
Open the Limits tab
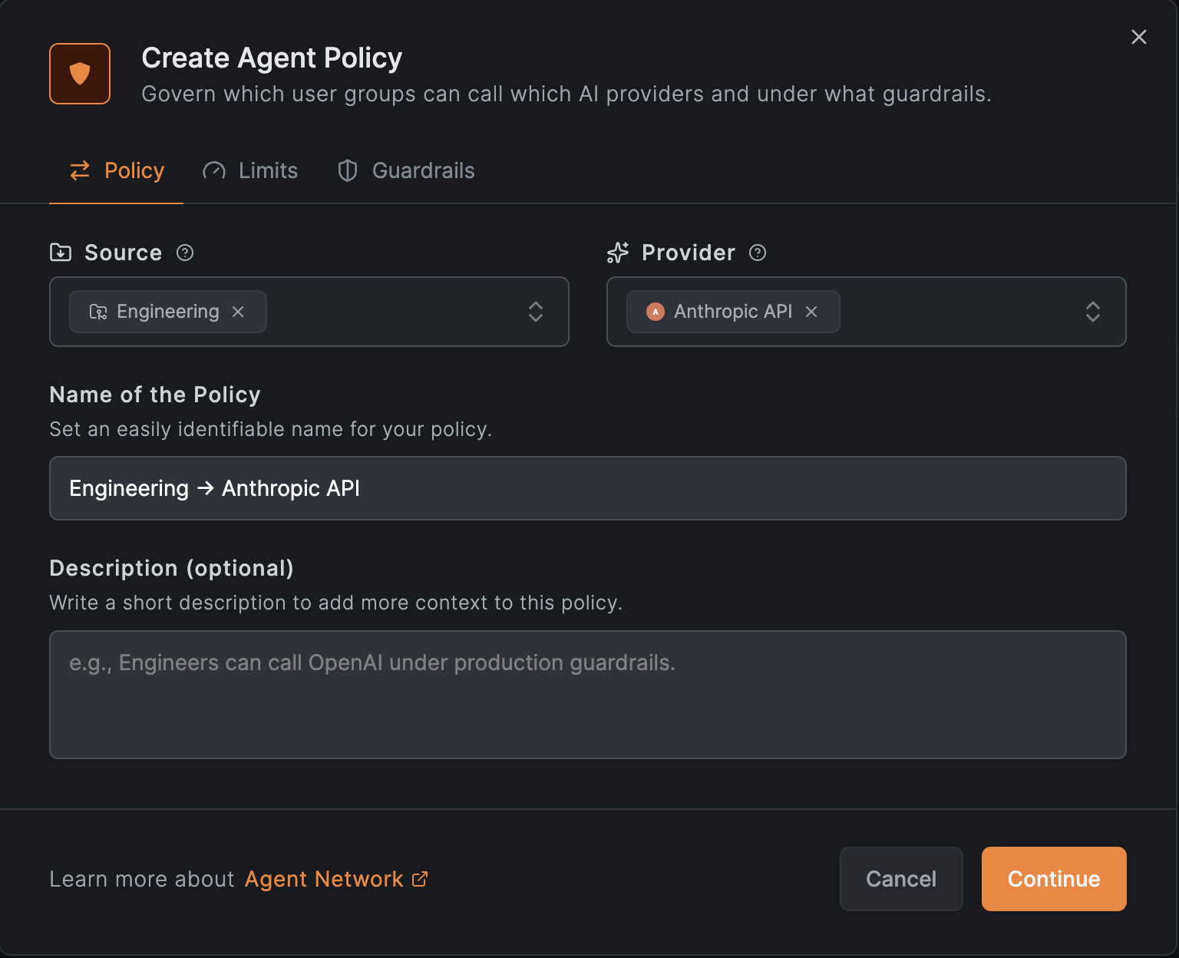tap(249, 170)
